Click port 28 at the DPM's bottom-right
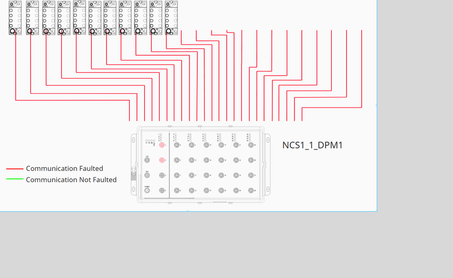 point(251,190)
